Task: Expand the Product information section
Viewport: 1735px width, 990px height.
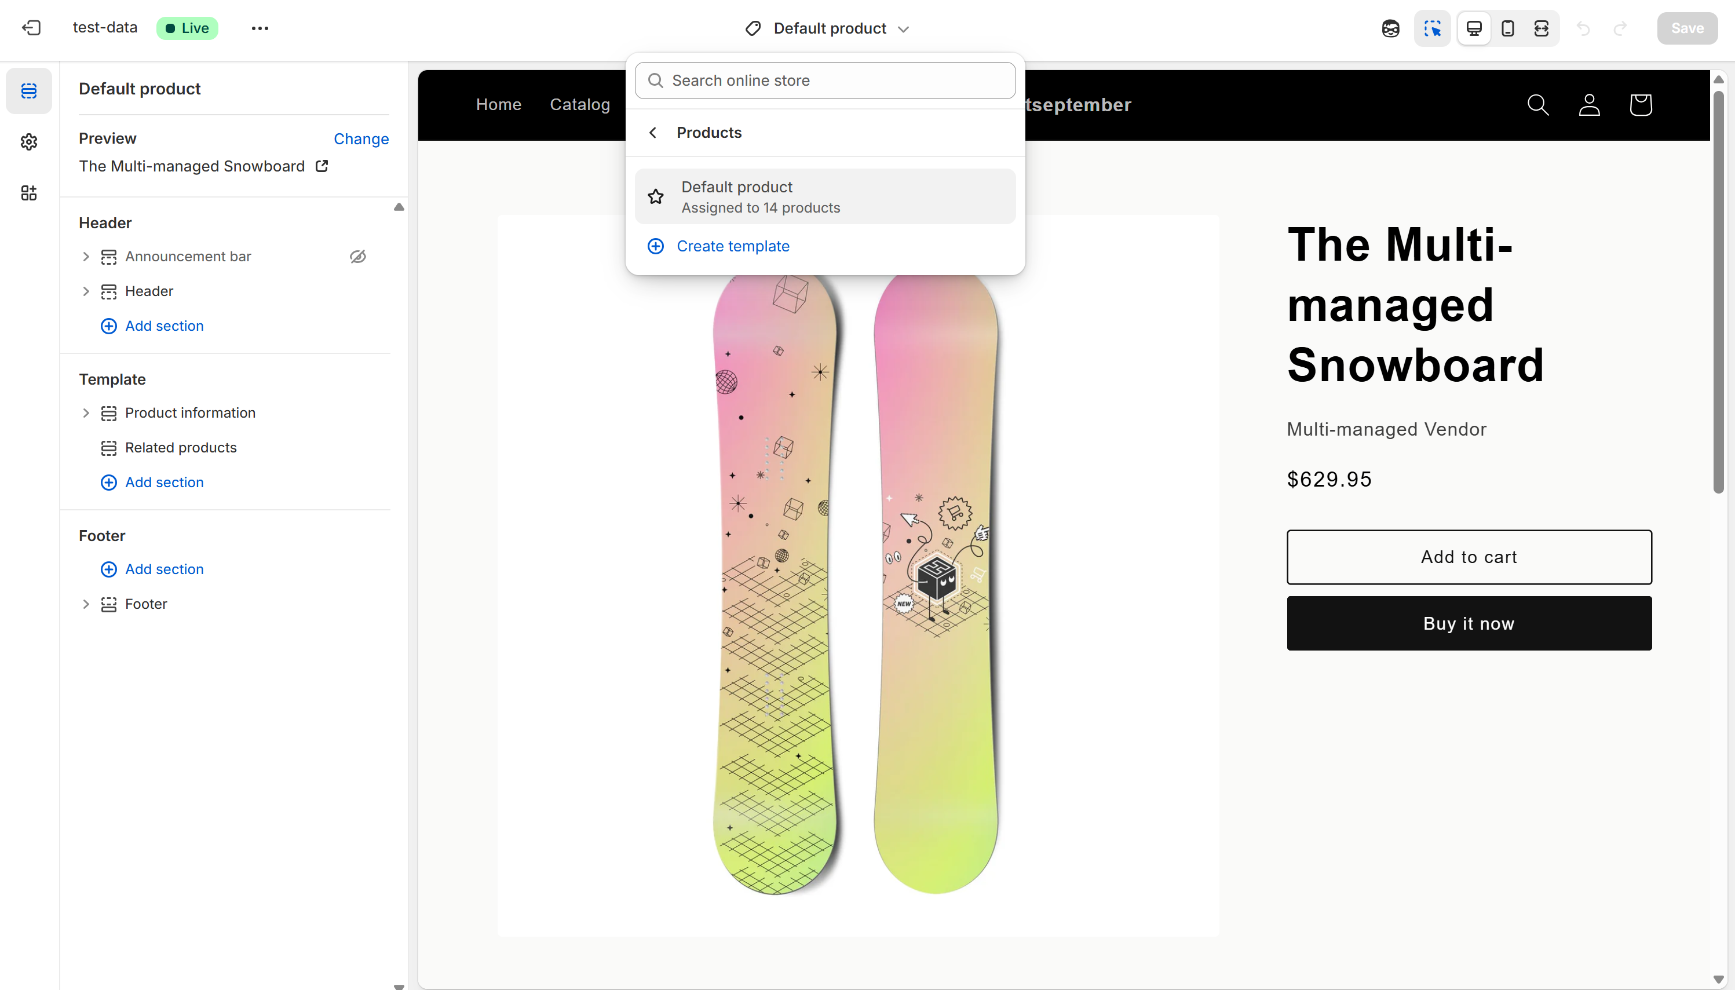Action: click(x=86, y=412)
